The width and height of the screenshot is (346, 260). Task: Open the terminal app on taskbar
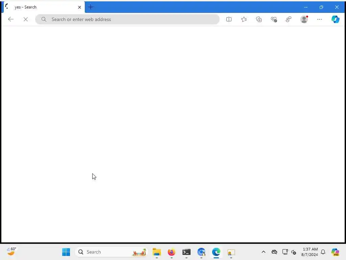(x=187, y=252)
